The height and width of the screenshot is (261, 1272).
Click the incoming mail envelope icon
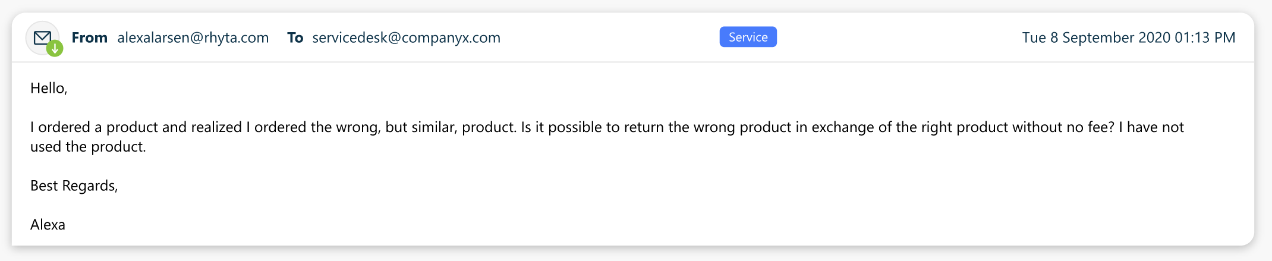coord(42,37)
